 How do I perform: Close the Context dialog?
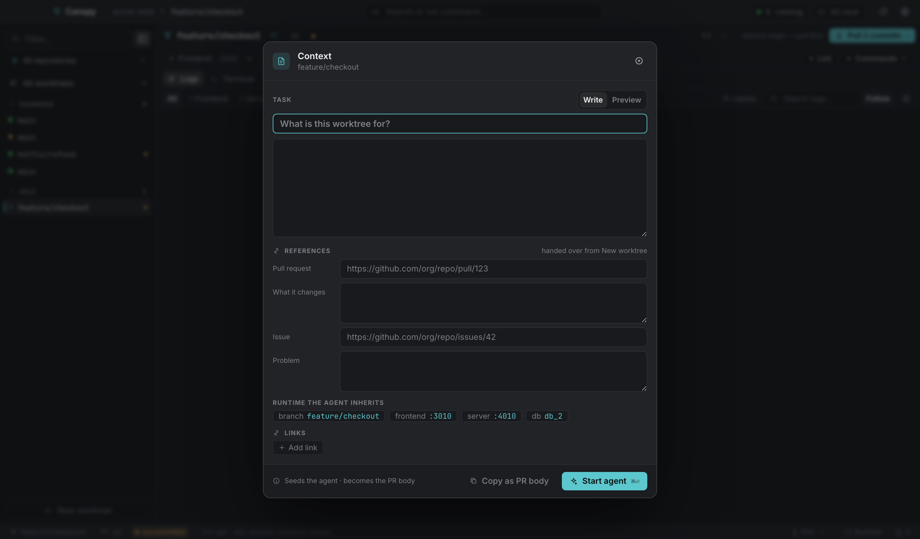point(638,61)
